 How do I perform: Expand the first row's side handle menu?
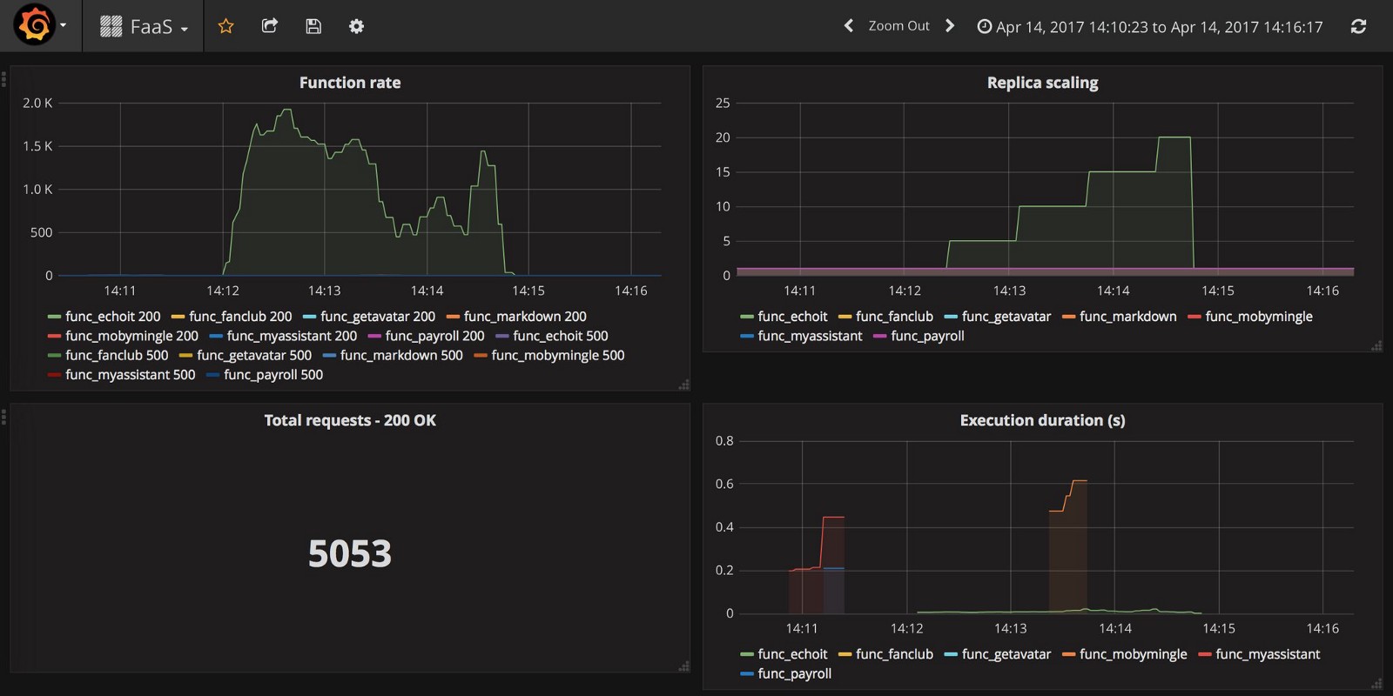4,80
